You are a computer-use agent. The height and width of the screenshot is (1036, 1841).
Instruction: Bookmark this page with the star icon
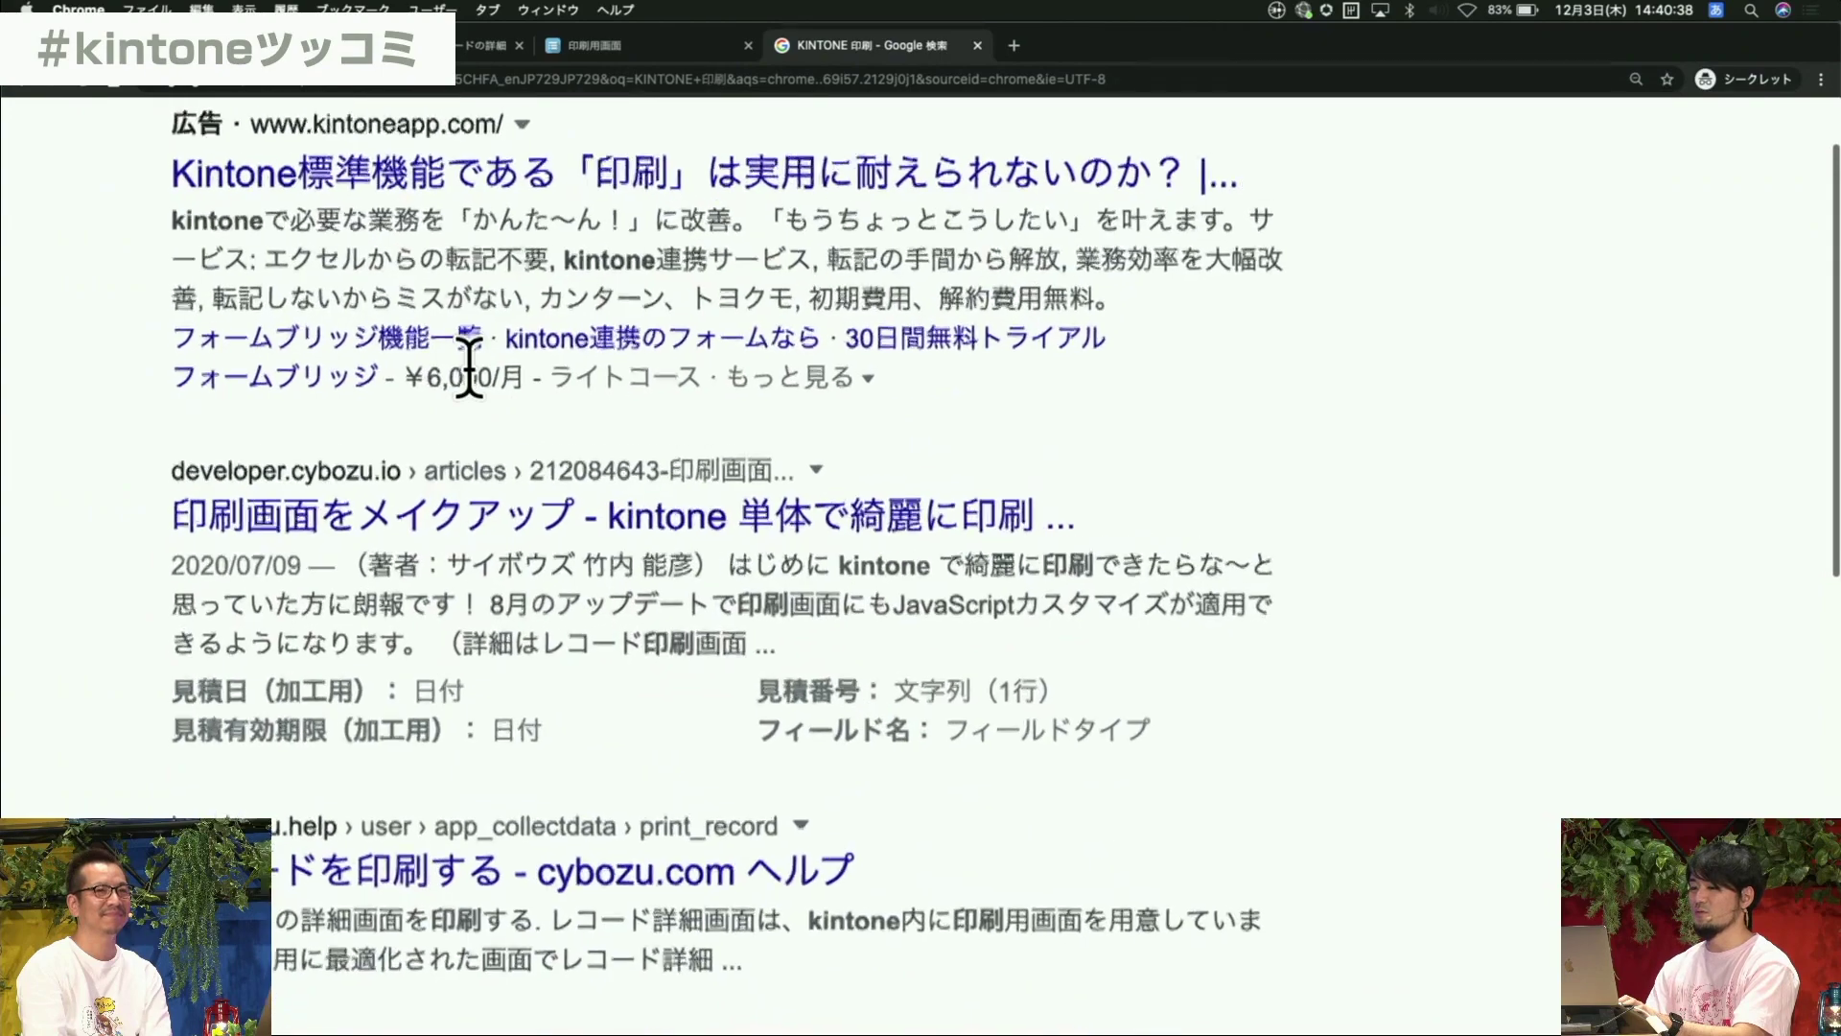click(x=1666, y=80)
